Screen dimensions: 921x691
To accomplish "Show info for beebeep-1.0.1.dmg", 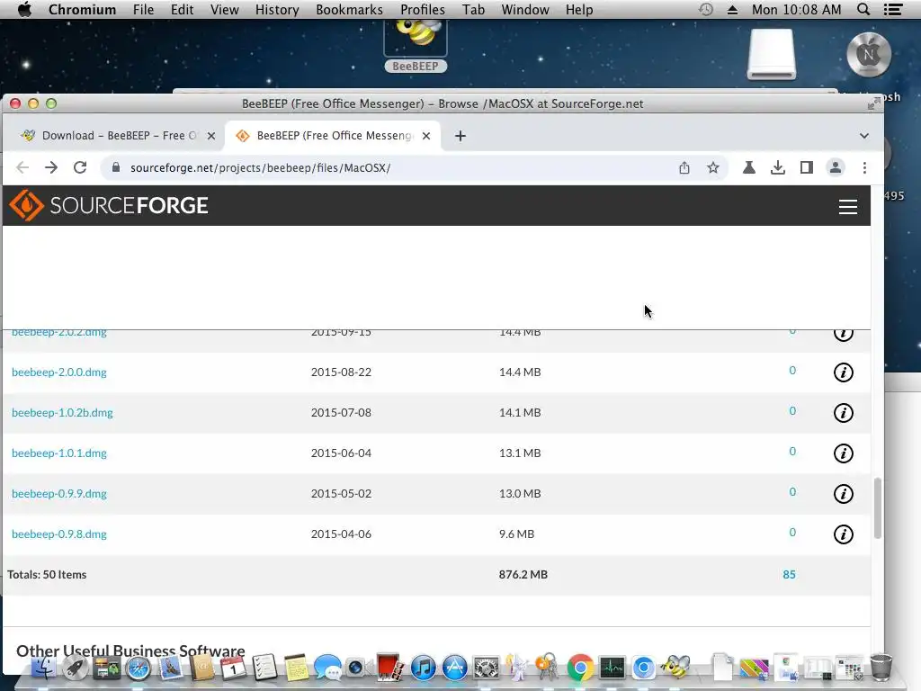I will point(843,453).
